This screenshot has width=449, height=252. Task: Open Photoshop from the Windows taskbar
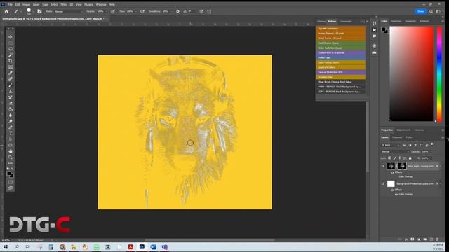[142, 247]
